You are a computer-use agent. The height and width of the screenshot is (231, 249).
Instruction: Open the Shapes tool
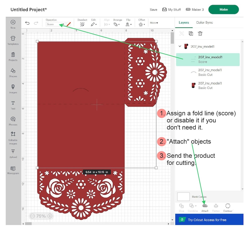(x=13, y=73)
